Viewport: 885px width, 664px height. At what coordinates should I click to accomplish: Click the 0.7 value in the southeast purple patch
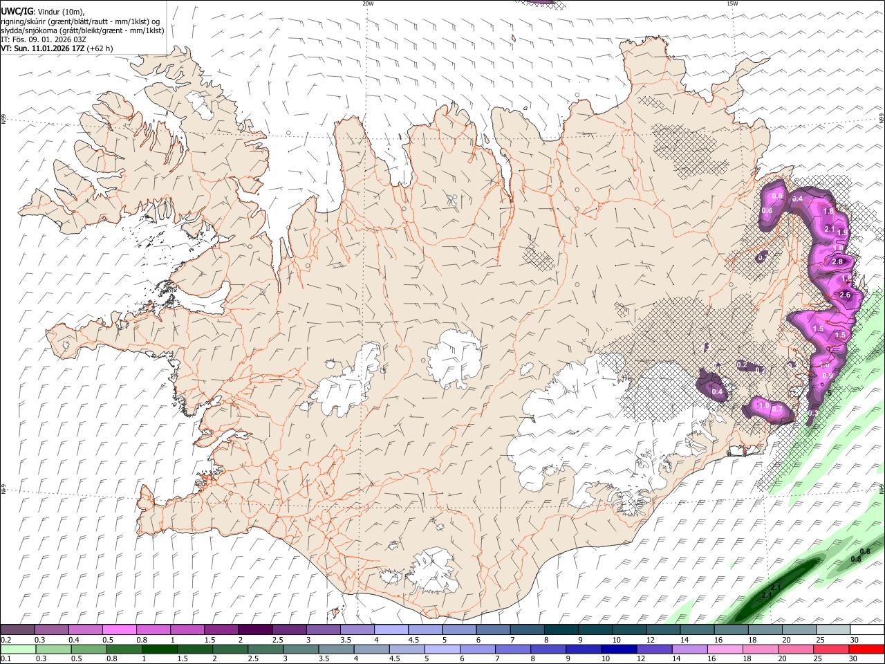point(777,409)
